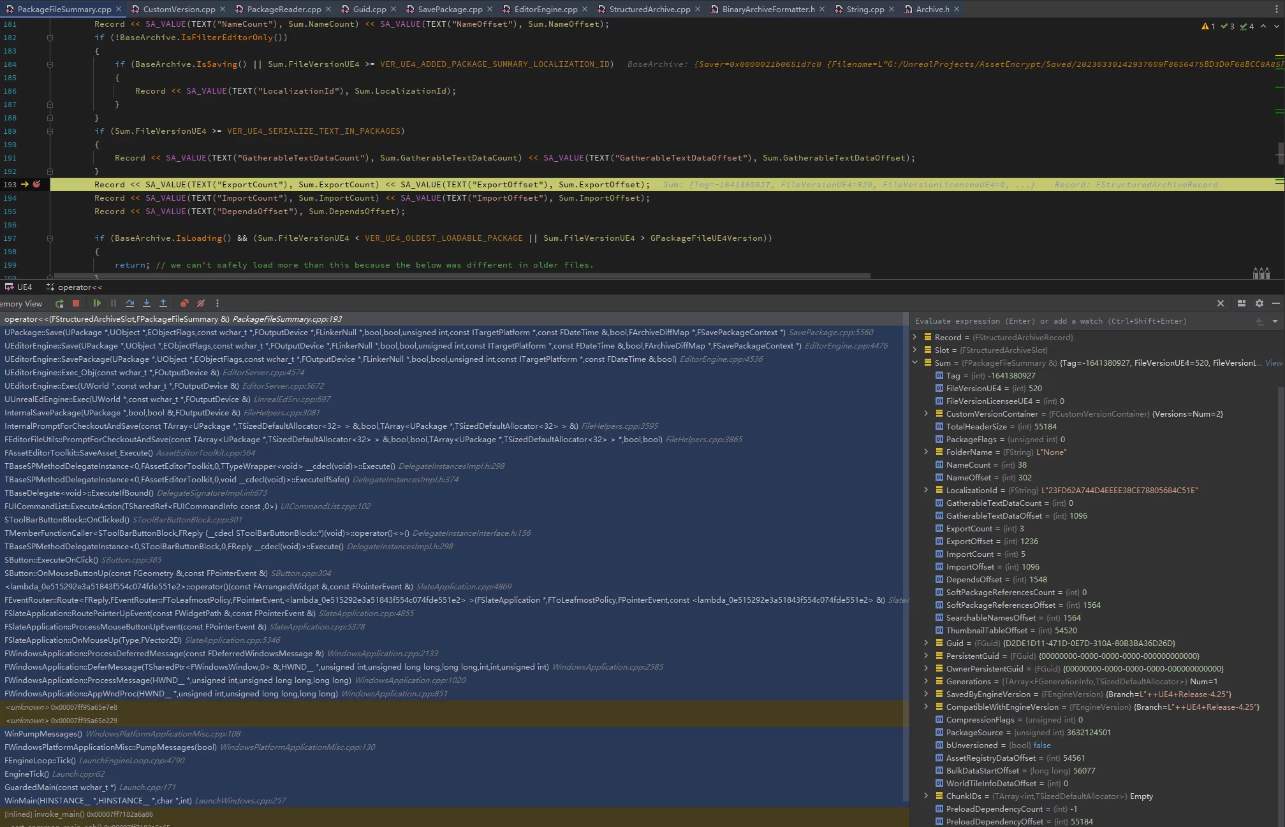Screen dimensions: 1285x827
Task: Expand the CustomVersionContainer node
Action: tap(927, 414)
